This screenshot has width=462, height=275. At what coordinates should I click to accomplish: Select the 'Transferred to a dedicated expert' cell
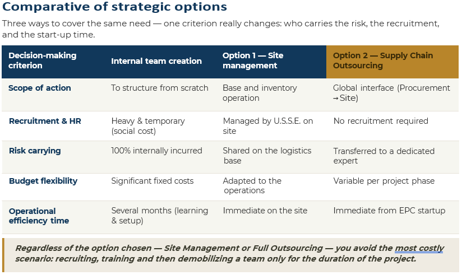point(384,156)
